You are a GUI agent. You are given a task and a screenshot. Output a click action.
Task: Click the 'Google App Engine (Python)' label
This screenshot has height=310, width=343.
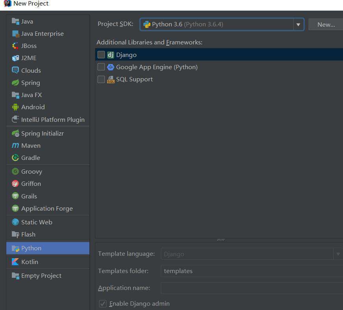click(157, 67)
